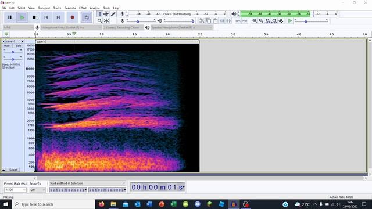Pause playback with the Pause button

pos(10,17)
